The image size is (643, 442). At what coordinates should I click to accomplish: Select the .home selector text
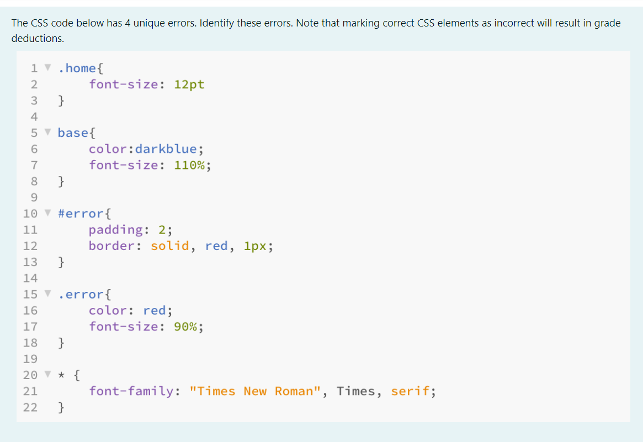[77, 68]
